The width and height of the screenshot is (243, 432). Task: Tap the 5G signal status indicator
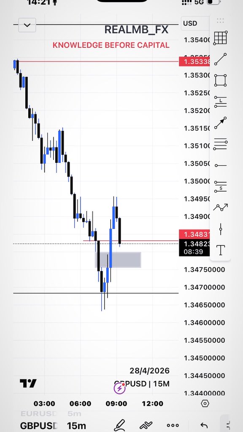[199, 2]
